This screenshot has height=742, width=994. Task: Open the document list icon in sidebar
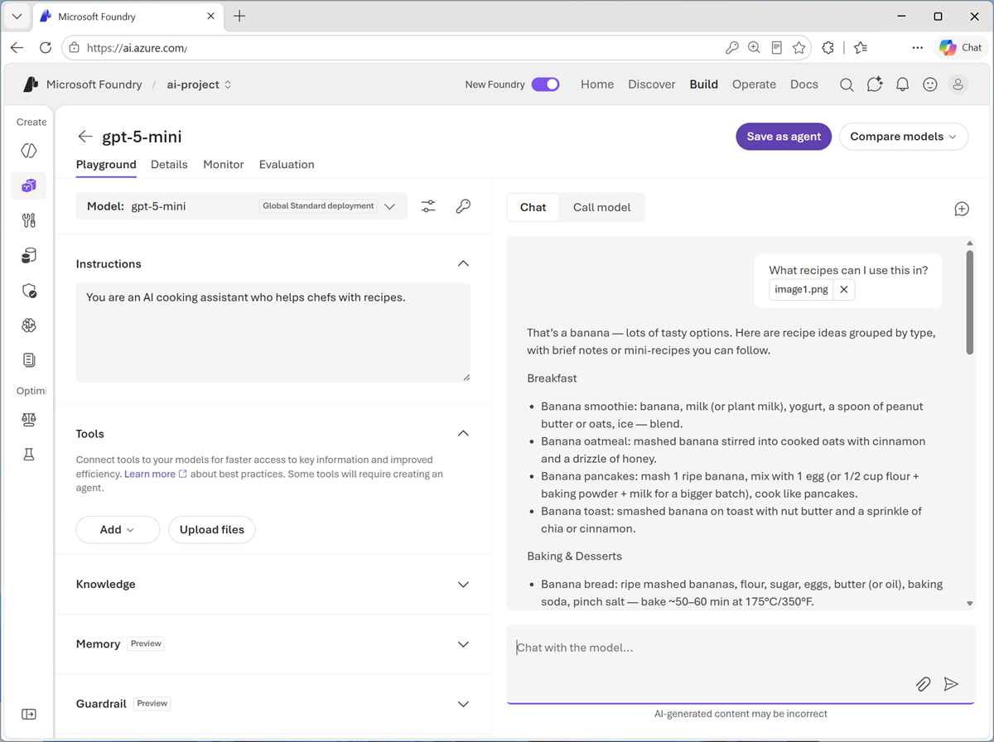[x=29, y=360]
